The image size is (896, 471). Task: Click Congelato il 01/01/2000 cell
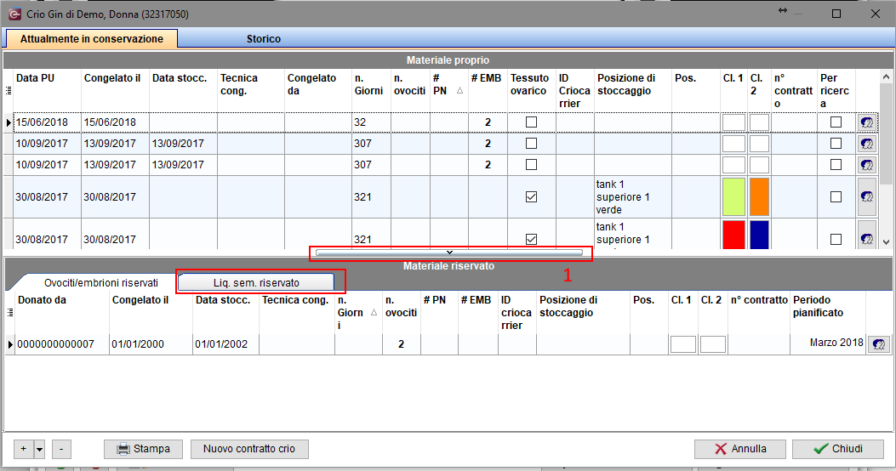coord(151,344)
